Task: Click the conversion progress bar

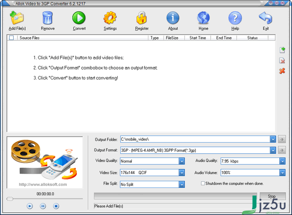Action: click(175, 196)
